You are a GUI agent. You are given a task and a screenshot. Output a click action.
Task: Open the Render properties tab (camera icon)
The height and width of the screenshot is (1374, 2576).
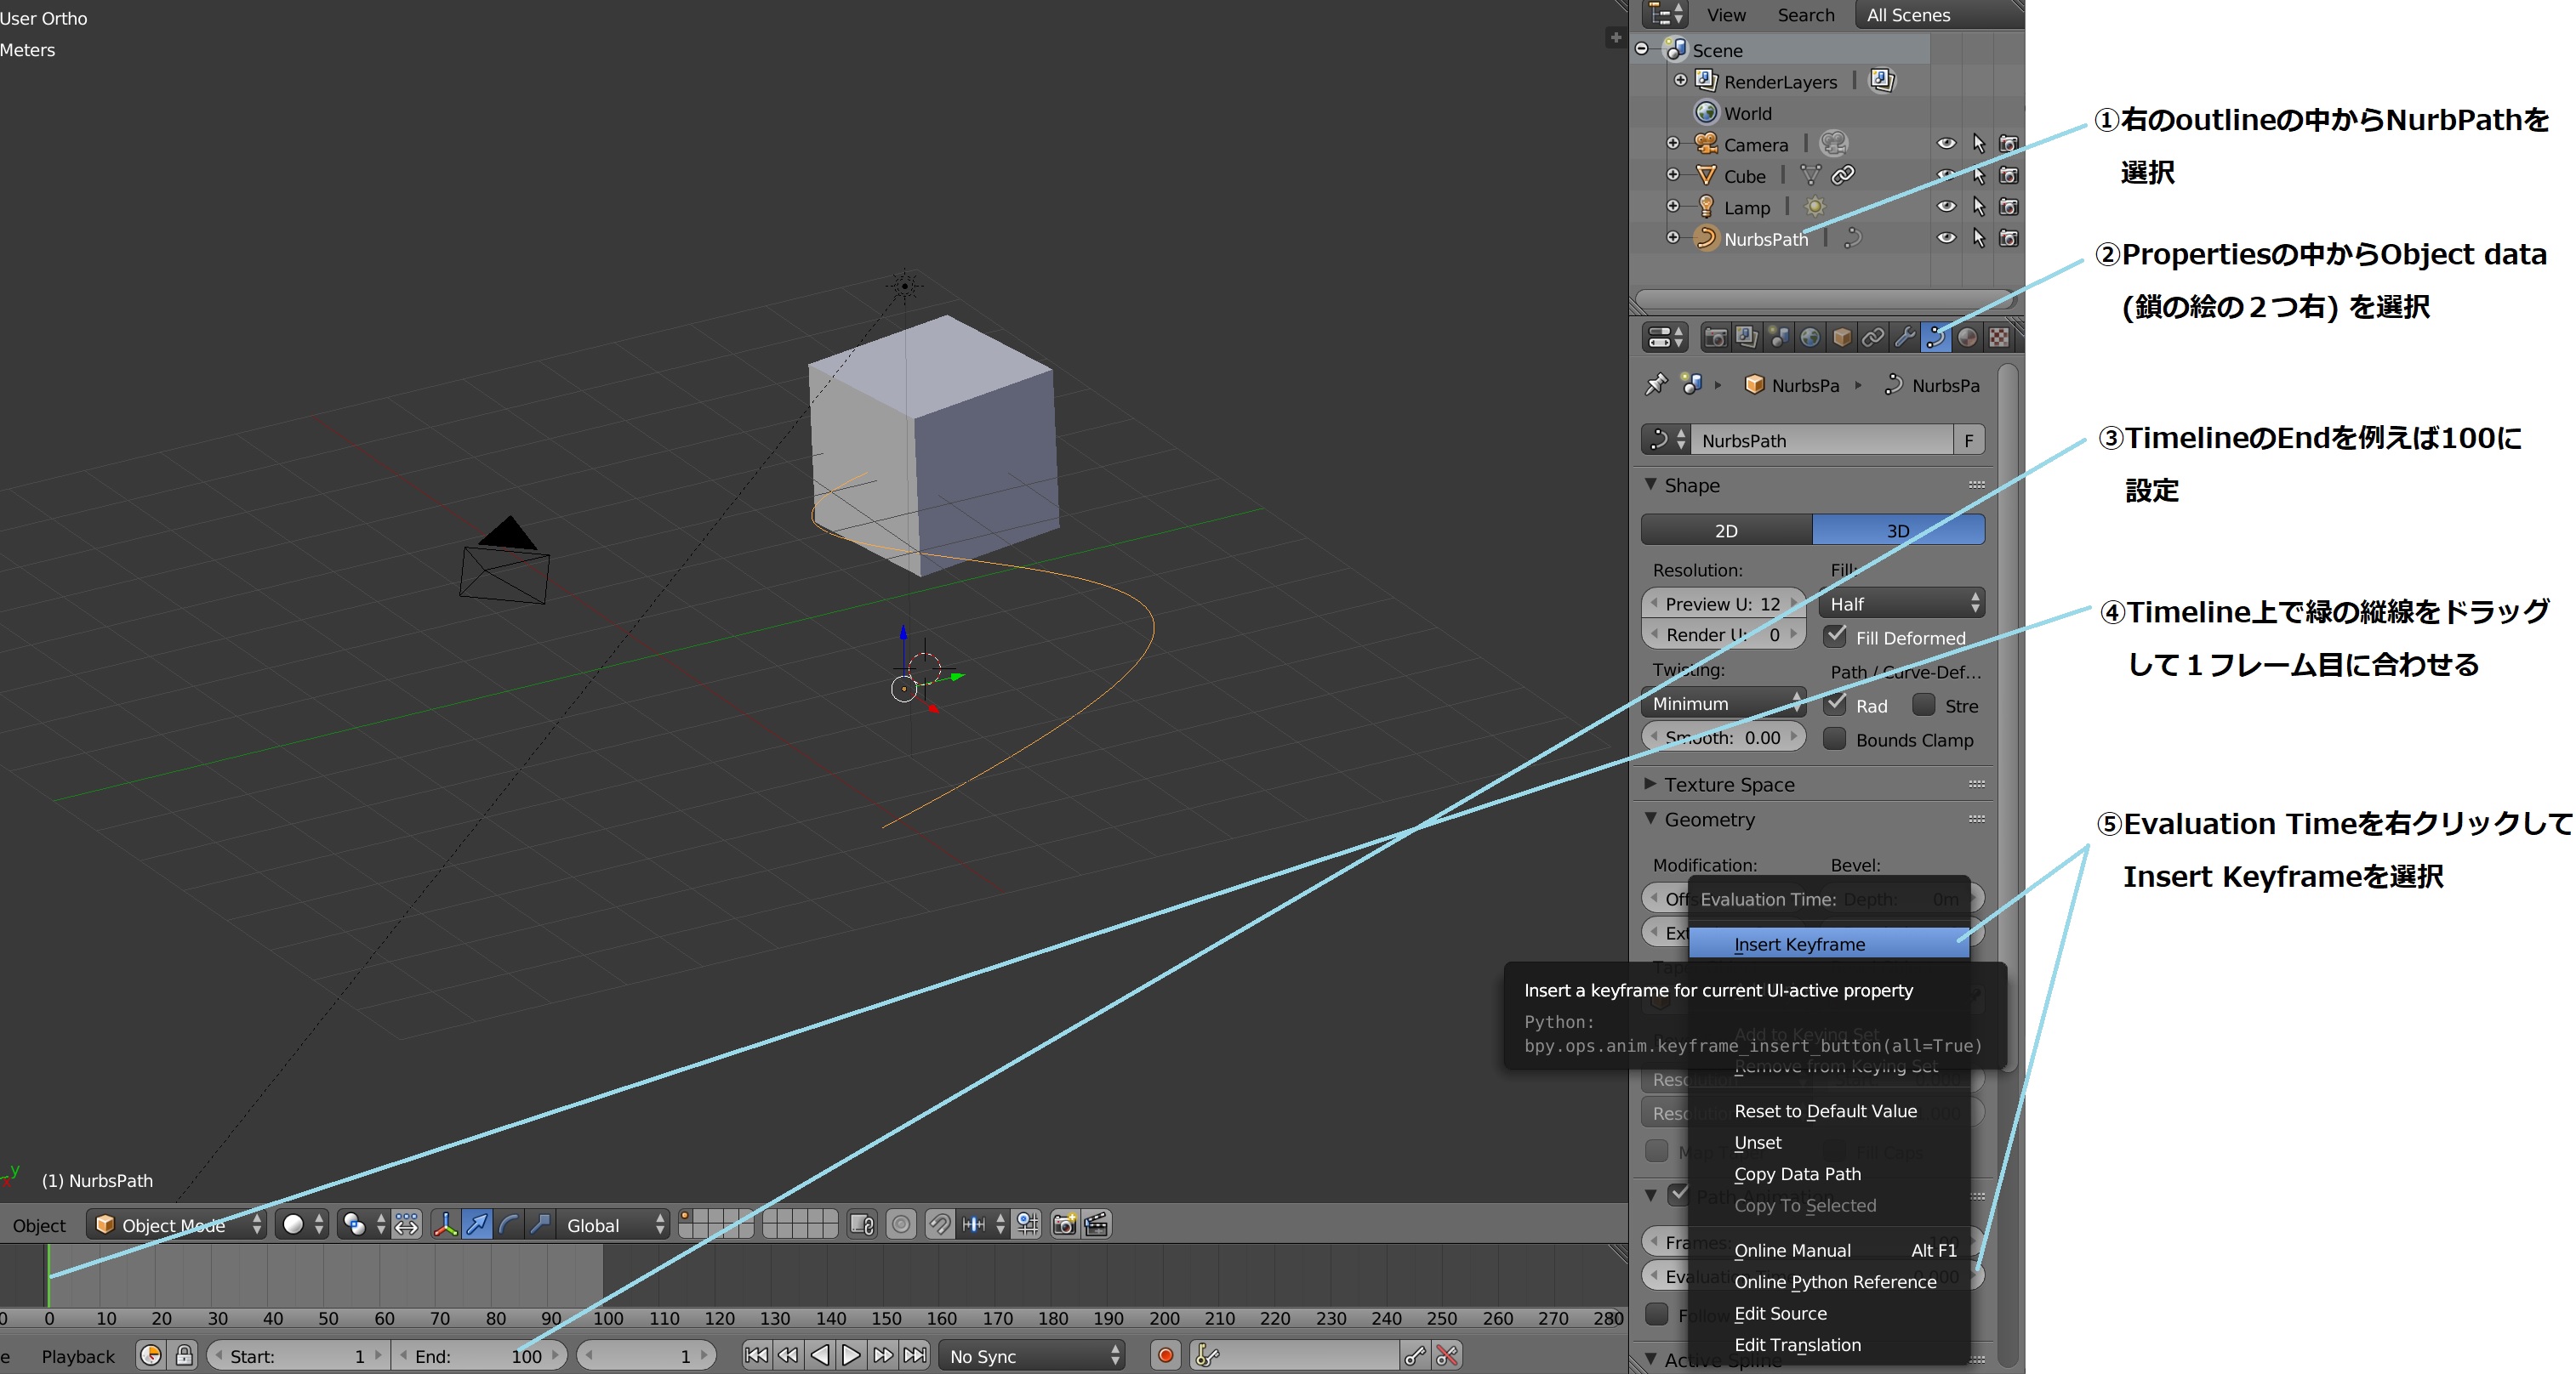coord(1715,338)
